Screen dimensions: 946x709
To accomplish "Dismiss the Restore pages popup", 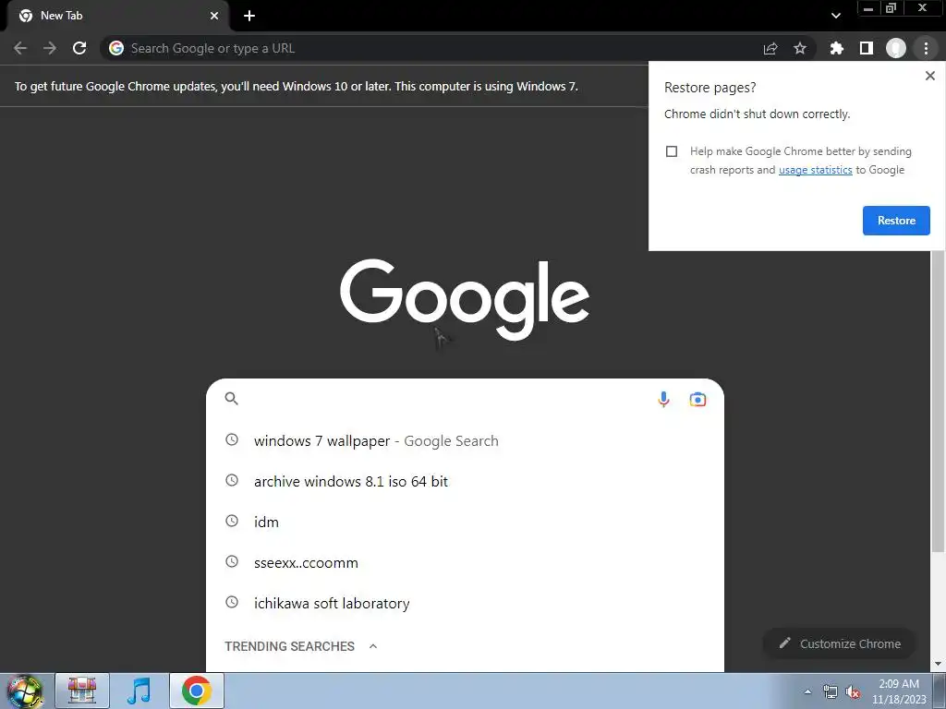I will 929,76.
